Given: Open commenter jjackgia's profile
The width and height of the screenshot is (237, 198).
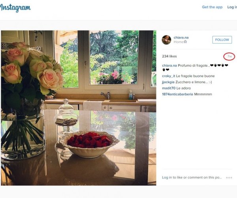Looking at the screenshot, I should pos(168,82).
